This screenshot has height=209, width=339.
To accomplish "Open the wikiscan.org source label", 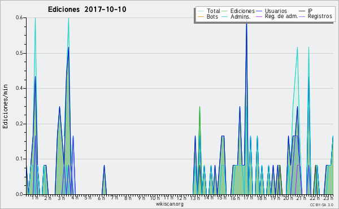I will click(169, 204).
